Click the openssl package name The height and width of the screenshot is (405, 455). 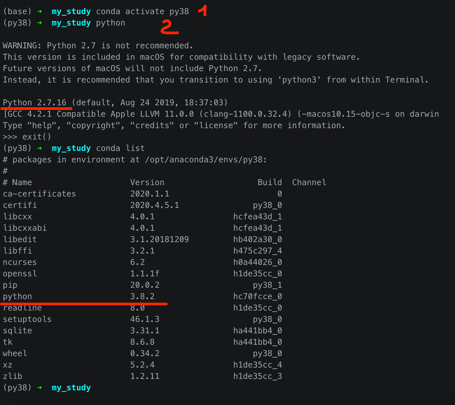pyautogui.click(x=20, y=274)
